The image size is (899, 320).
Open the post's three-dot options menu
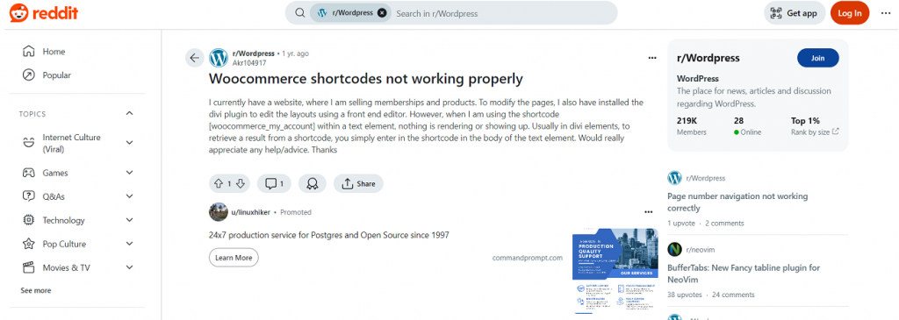(652, 58)
